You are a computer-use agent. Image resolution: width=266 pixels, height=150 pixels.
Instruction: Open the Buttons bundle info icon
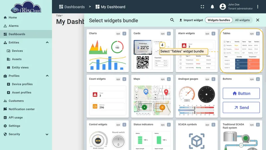pos(258,79)
